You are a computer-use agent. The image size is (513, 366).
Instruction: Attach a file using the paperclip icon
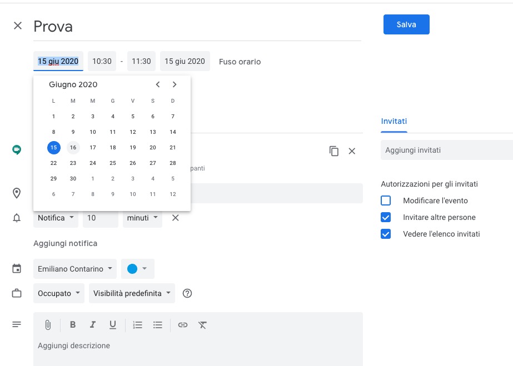(48, 325)
